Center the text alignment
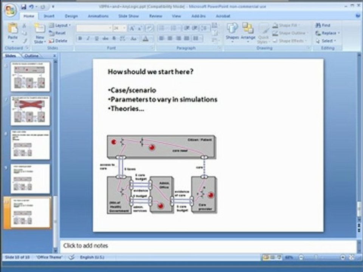 pos(170,39)
